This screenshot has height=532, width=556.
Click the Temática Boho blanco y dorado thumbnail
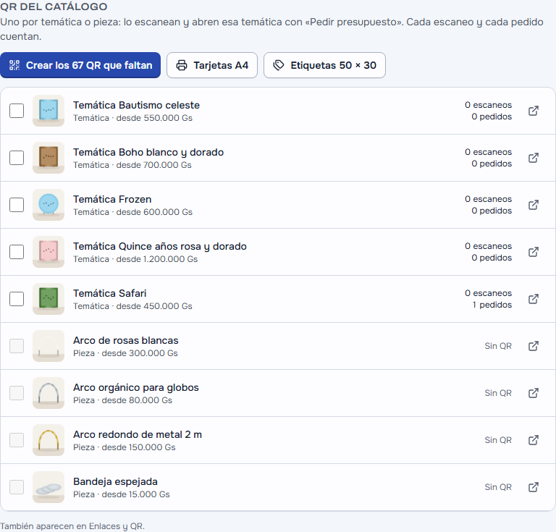coord(49,158)
